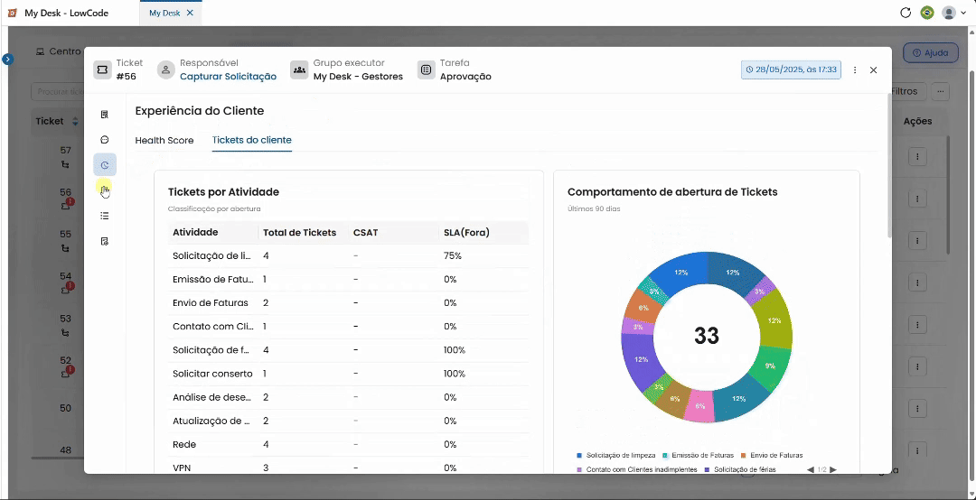Click the browser refresh icon at top right
Viewport: 976px width, 500px height.
pos(906,13)
